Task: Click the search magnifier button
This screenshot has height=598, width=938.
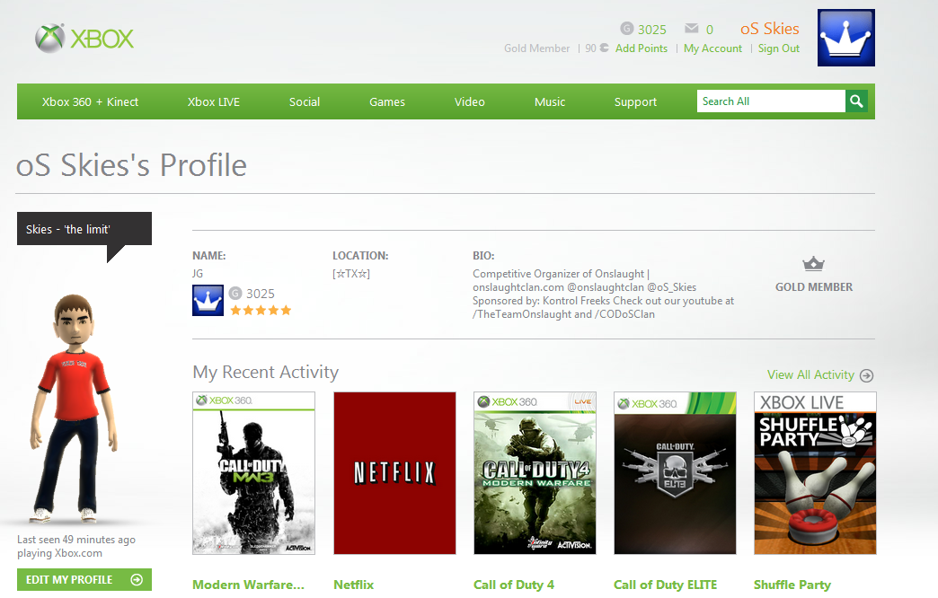Action: (x=856, y=101)
